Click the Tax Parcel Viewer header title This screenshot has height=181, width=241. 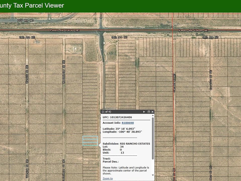(x=32, y=6)
